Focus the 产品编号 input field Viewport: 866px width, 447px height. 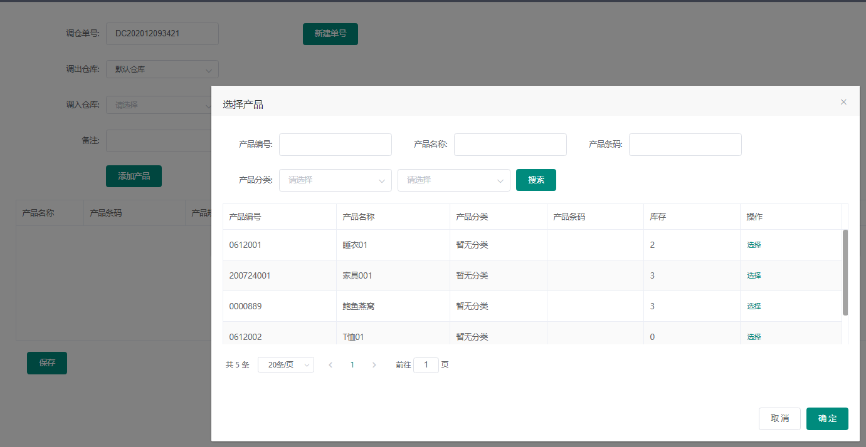click(335, 145)
